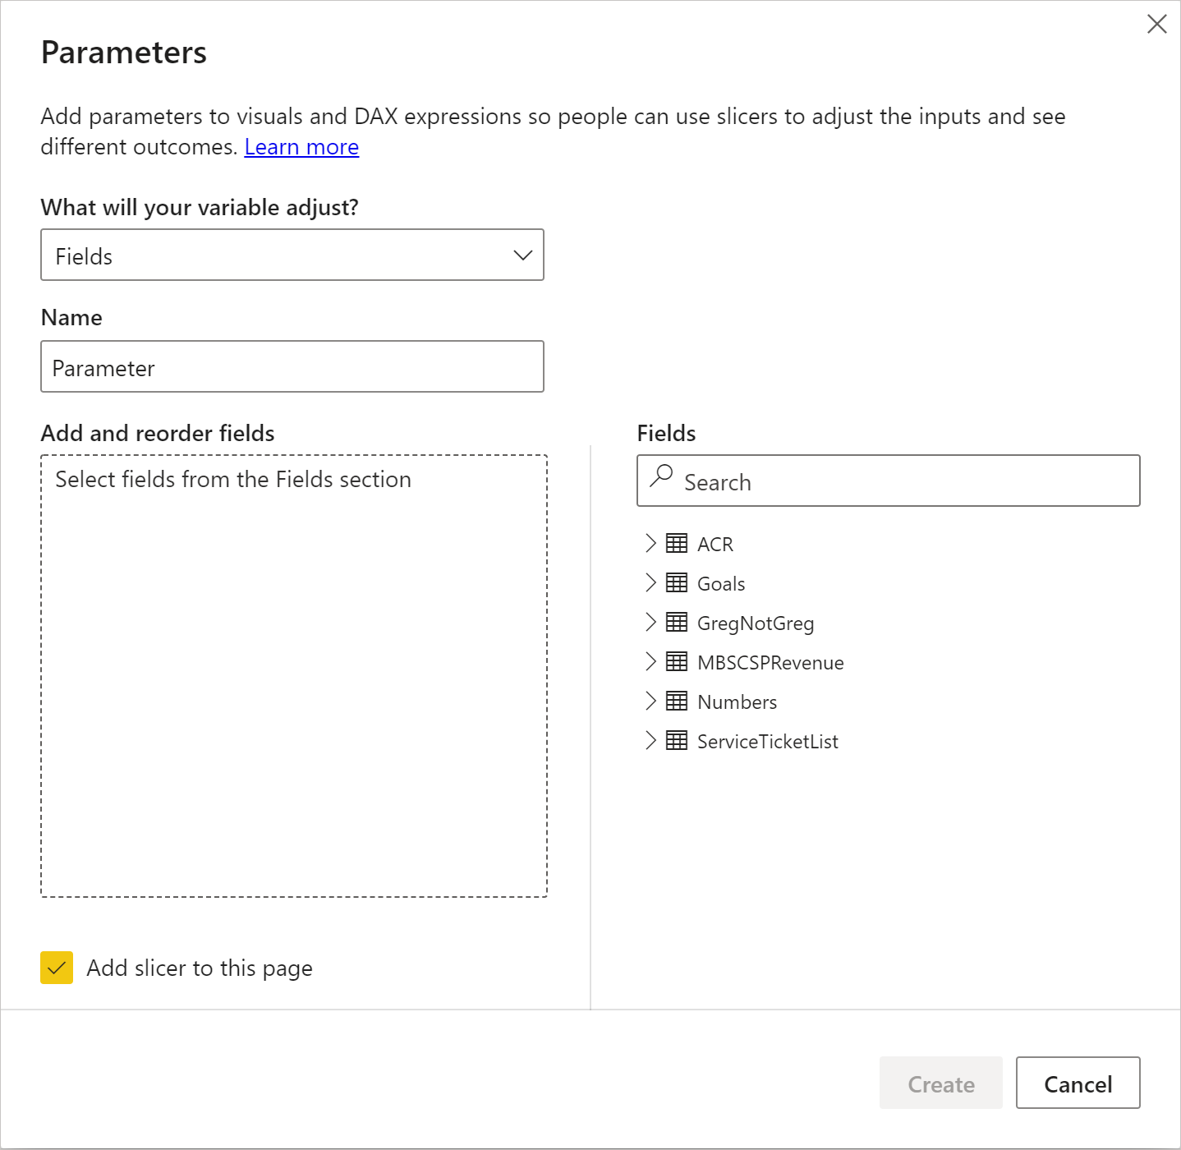Expand the Goals table chevron
The height and width of the screenshot is (1150, 1181).
(650, 582)
